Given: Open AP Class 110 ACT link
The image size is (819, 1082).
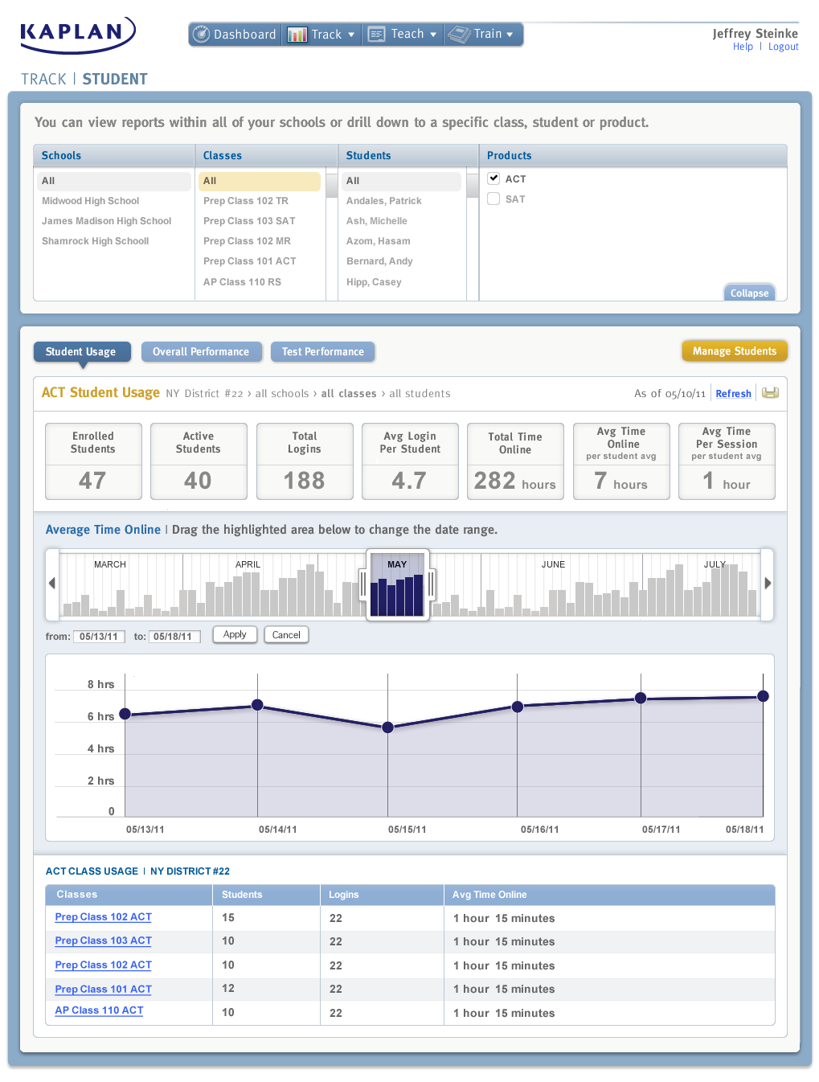Looking at the screenshot, I should click(99, 1010).
